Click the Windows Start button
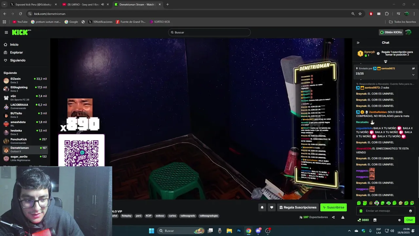The image size is (419, 236). click(x=152, y=231)
